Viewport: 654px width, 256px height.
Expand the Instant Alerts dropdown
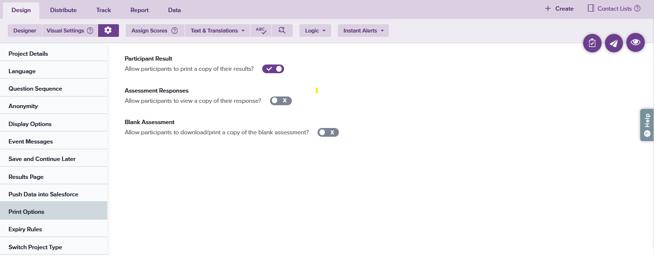point(363,31)
